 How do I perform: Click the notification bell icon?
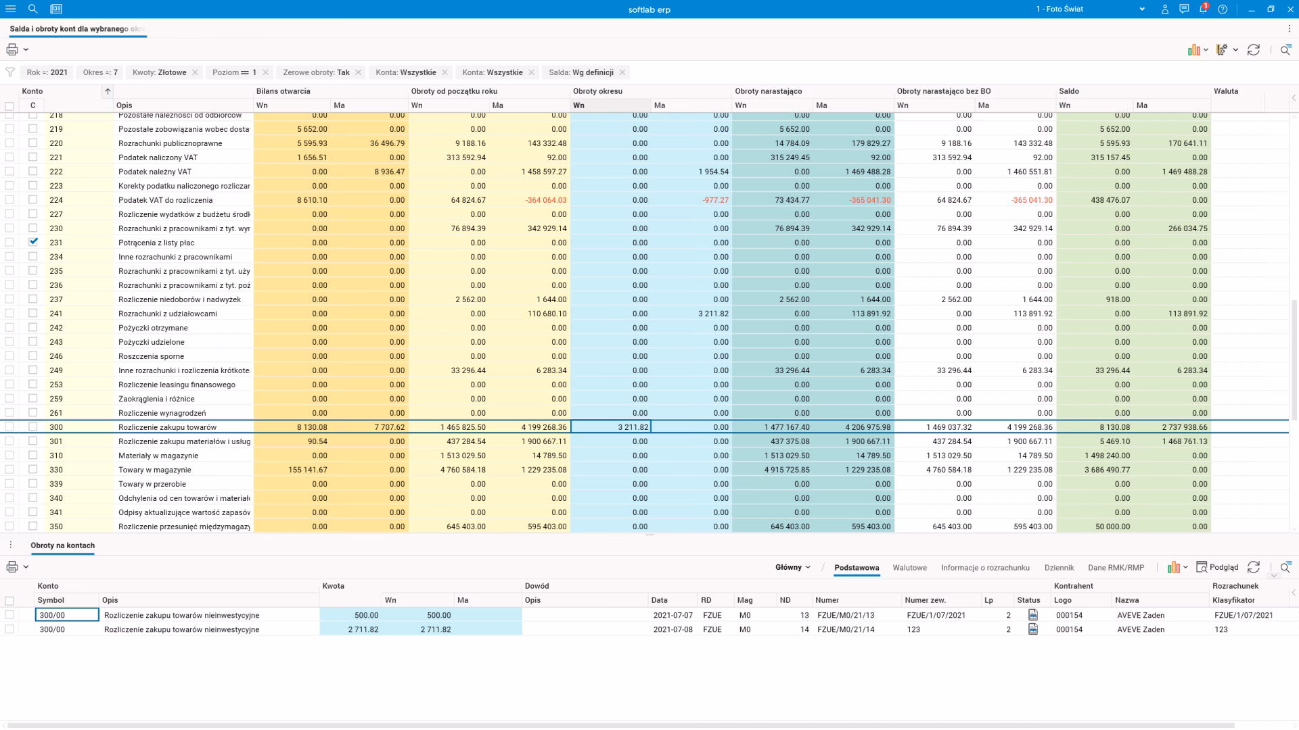click(x=1203, y=9)
